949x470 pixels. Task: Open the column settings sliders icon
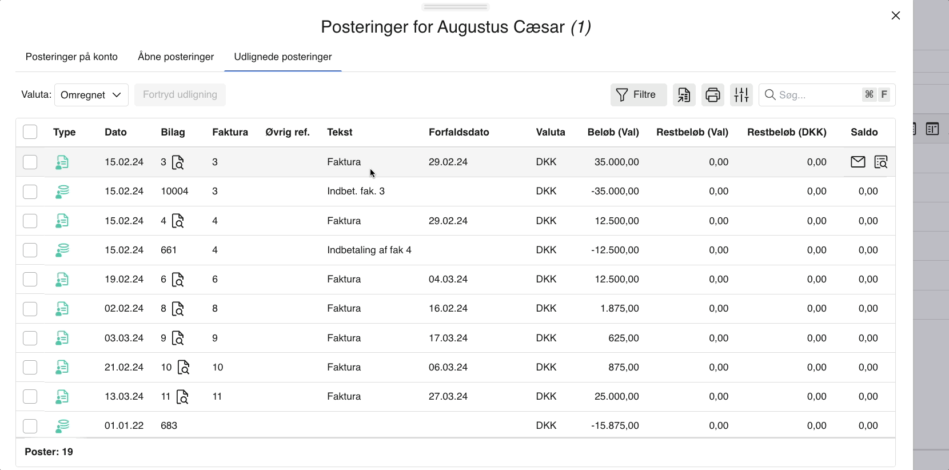[x=741, y=94]
